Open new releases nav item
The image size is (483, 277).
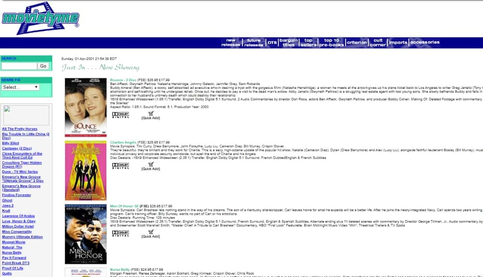click(231, 42)
